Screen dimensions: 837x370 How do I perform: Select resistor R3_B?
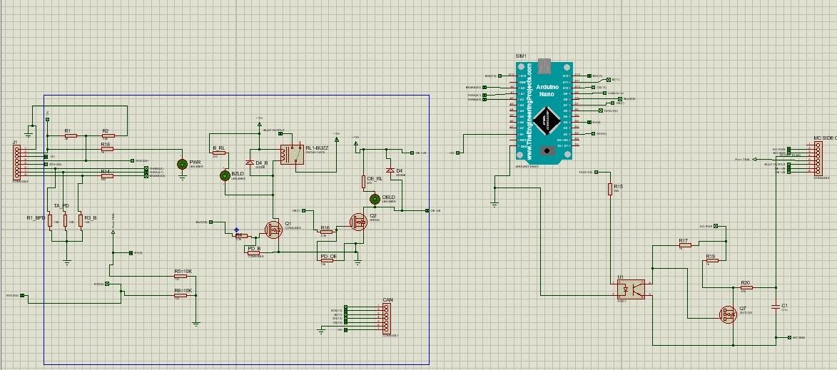pos(81,220)
